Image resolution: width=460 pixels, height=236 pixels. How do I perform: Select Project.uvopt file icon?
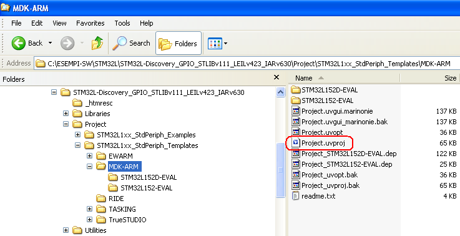(296, 132)
